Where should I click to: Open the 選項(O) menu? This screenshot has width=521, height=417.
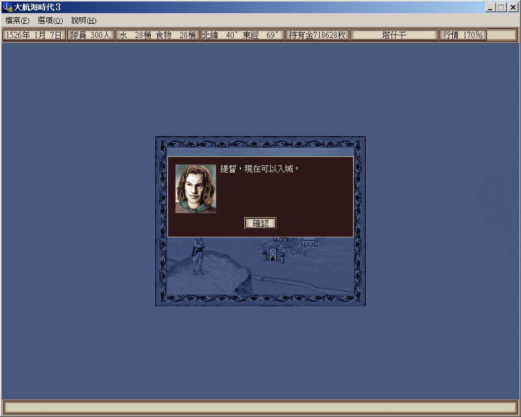(x=50, y=21)
